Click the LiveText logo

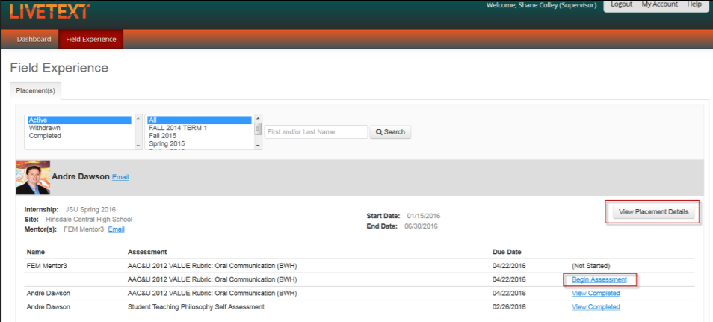(x=49, y=11)
